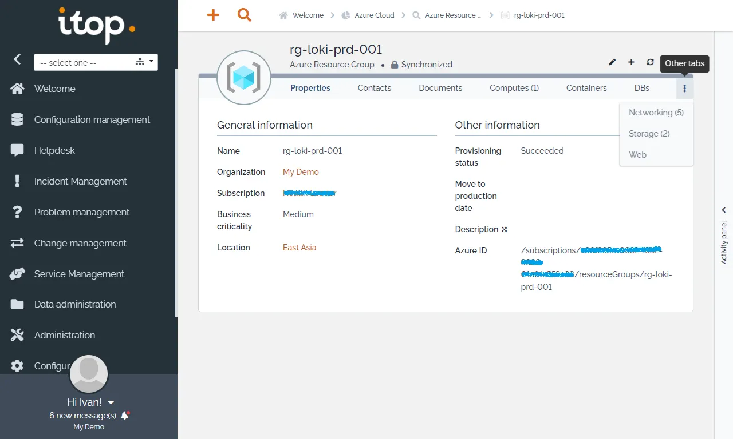Click the Helpdesk speech bubble icon
Image resolution: width=733 pixels, height=439 pixels.
pyautogui.click(x=17, y=150)
